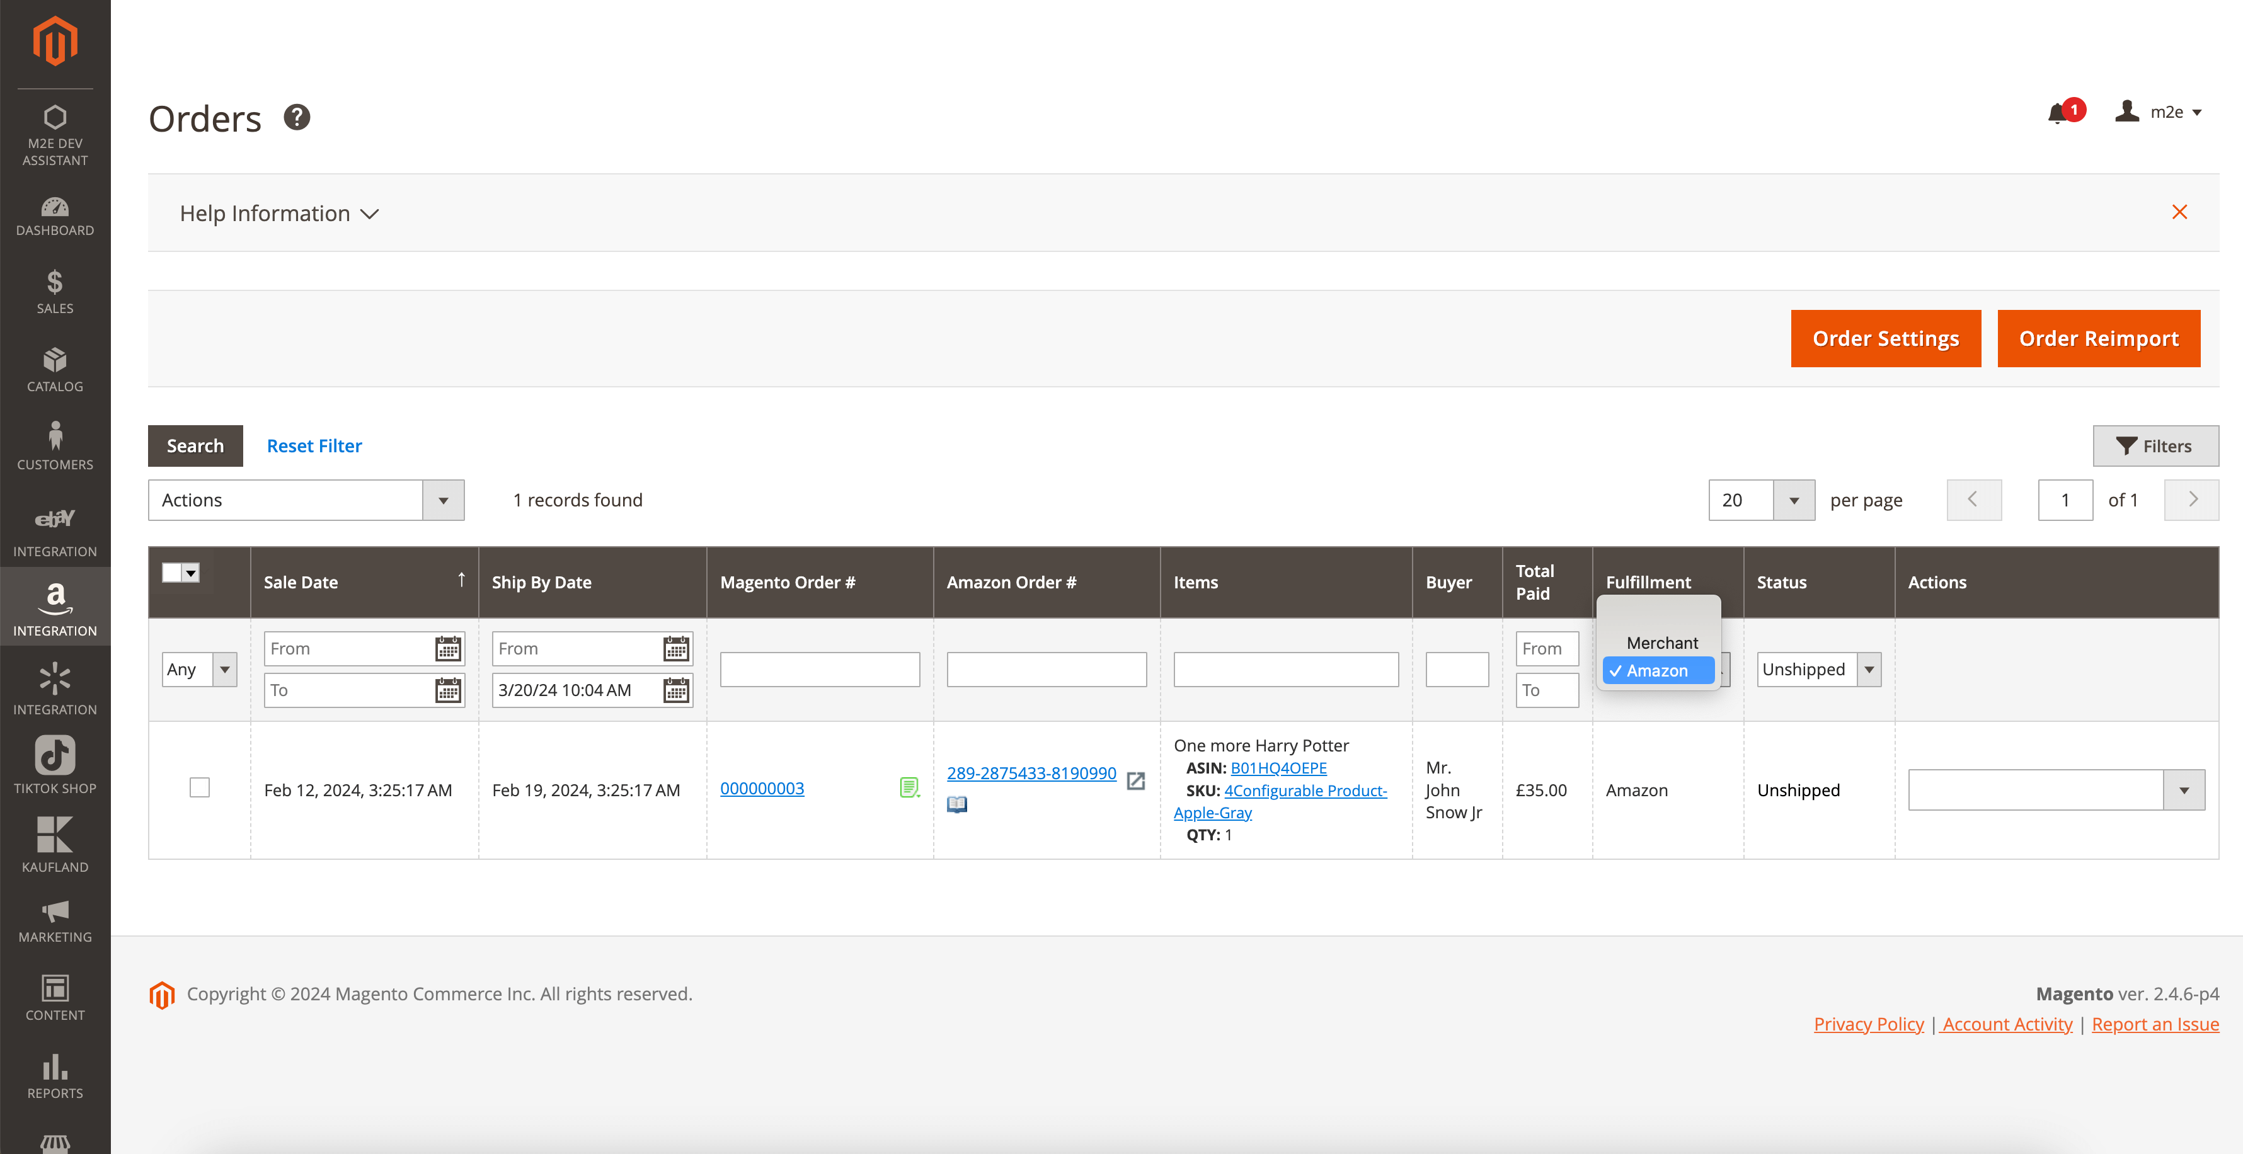Open Kaufland integration in the sidebar
Screen dimensions: 2243x1154
[x=55, y=843]
